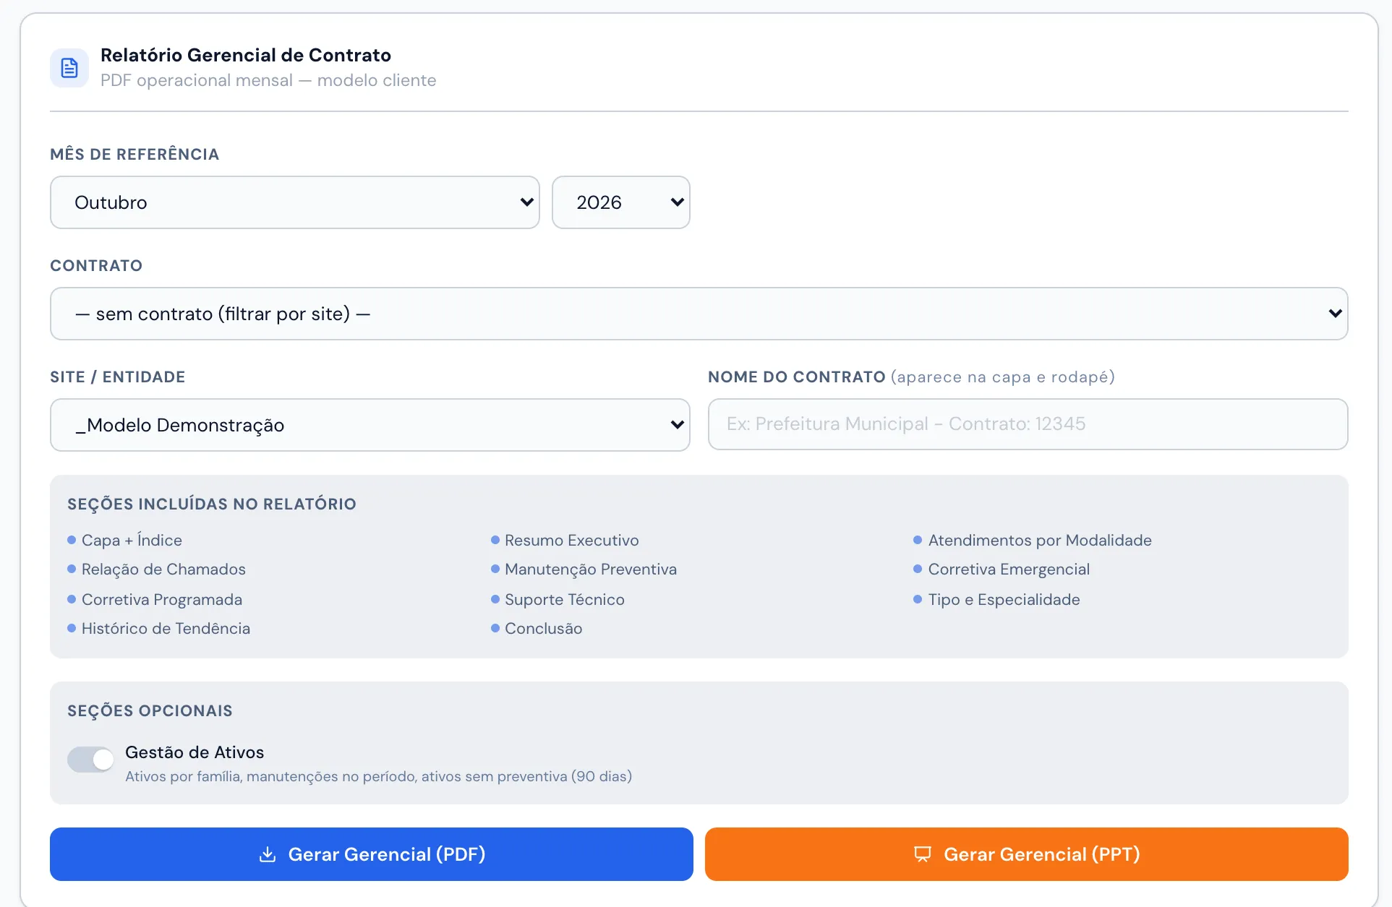Open the Site / Entidade dropdown
The width and height of the screenshot is (1392, 907).
click(370, 425)
